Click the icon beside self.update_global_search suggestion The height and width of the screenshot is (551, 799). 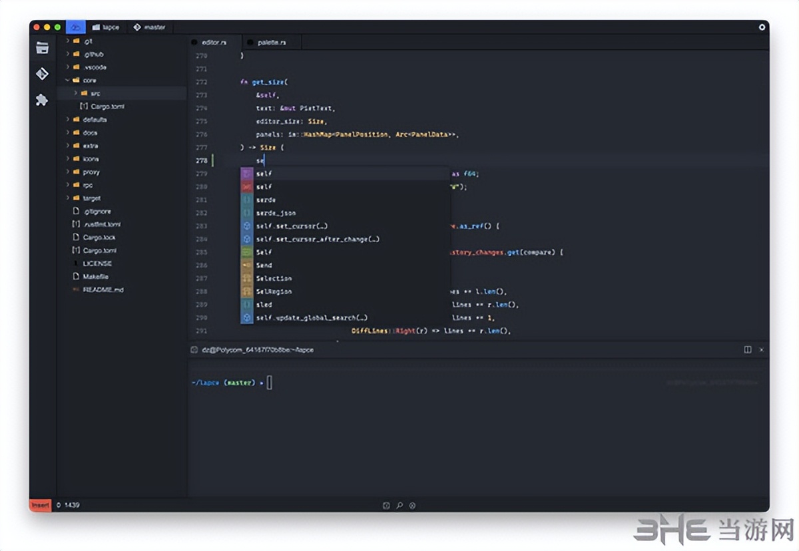[x=246, y=317]
